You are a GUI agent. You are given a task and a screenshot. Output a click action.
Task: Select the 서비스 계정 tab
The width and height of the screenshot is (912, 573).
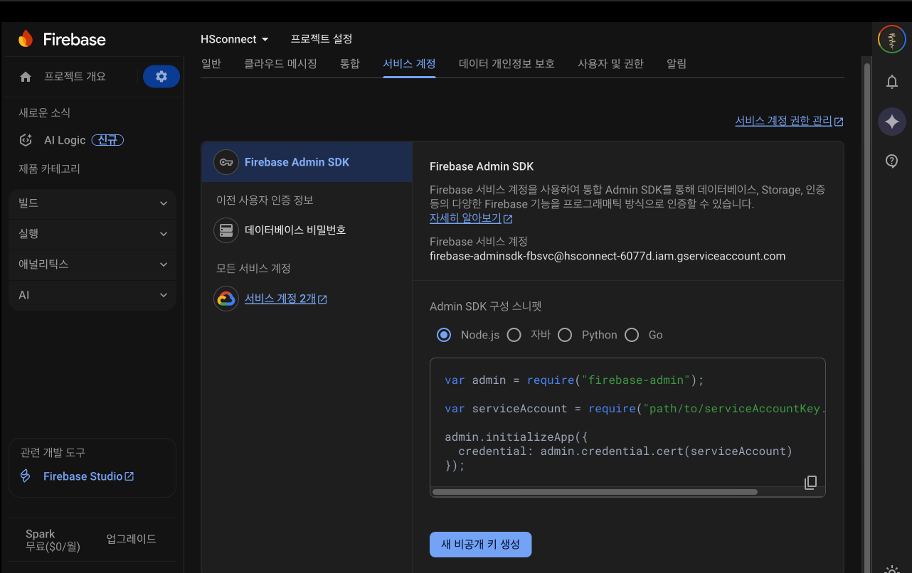[409, 64]
